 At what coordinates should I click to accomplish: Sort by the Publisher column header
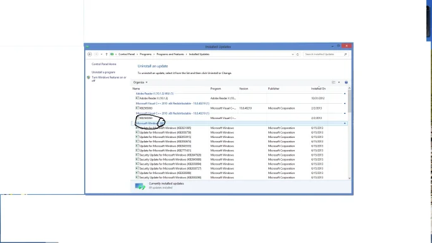click(274, 89)
